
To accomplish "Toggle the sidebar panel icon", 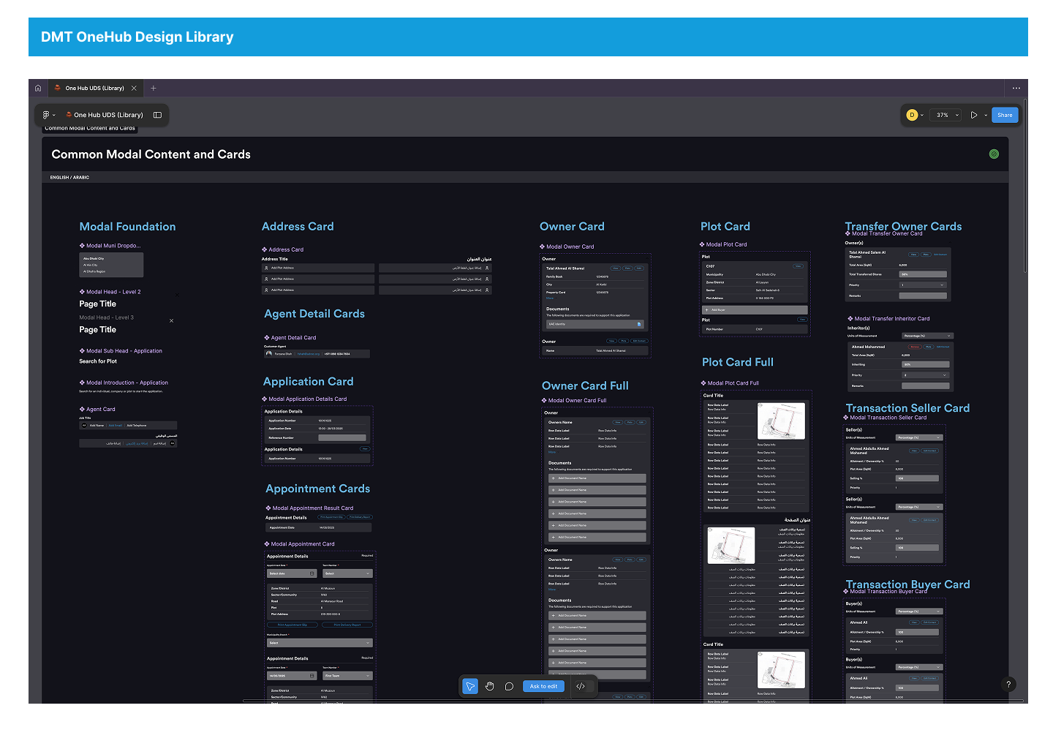I will click(x=157, y=115).
